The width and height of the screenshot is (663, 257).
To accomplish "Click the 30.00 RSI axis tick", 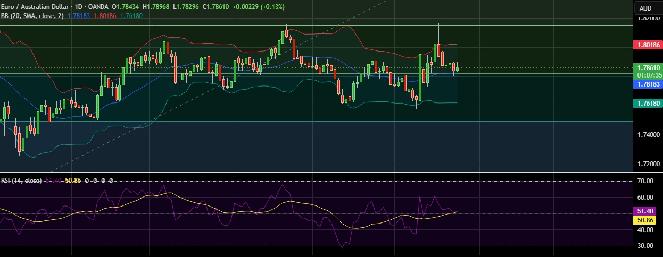I will (645, 245).
